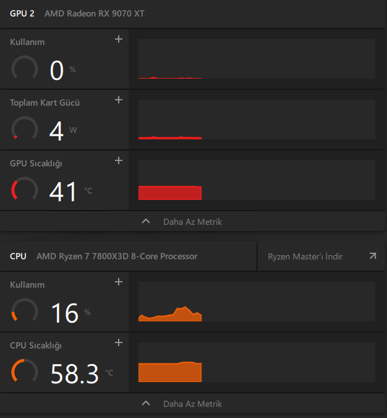387x418 pixels.
Task: Click the plus icon next to GPU Kullanım
Action: pos(119,40)
